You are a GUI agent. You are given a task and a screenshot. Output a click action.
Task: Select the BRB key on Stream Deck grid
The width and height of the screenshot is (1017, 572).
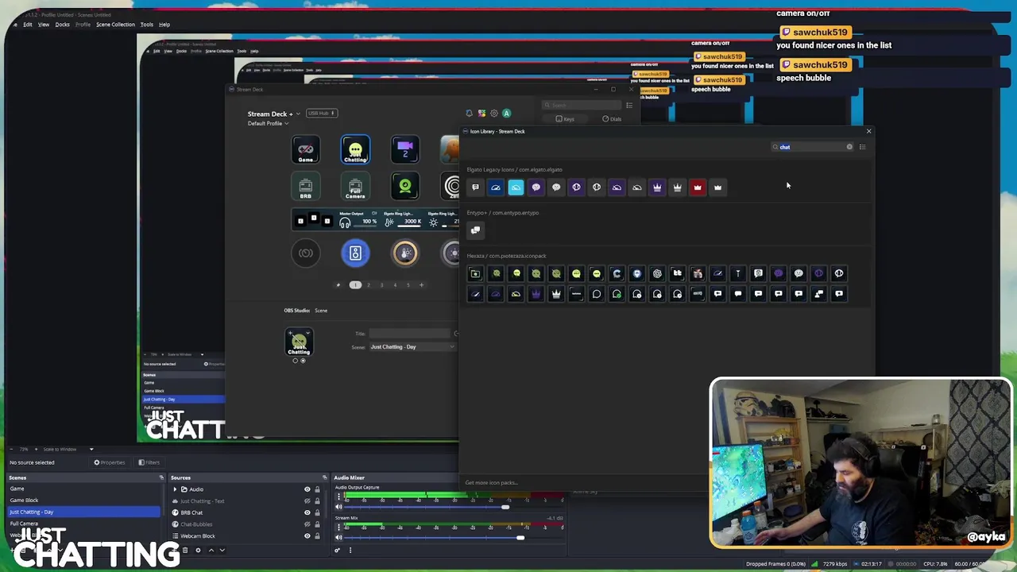pos(306,187)
